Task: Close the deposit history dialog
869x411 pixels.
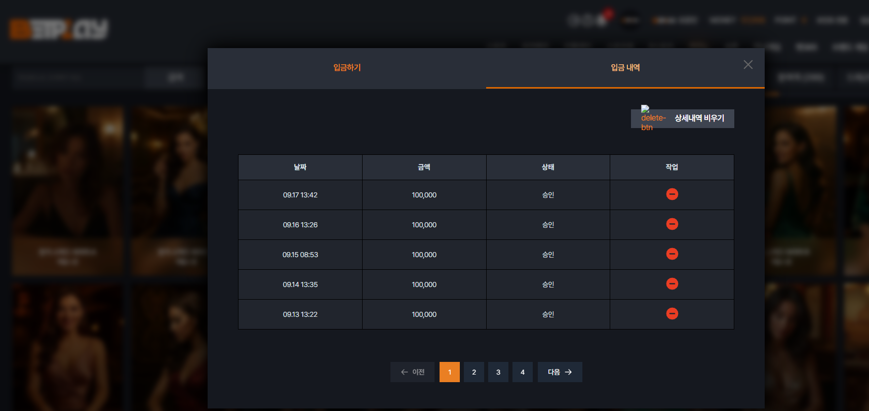Action: pos(748,65)
